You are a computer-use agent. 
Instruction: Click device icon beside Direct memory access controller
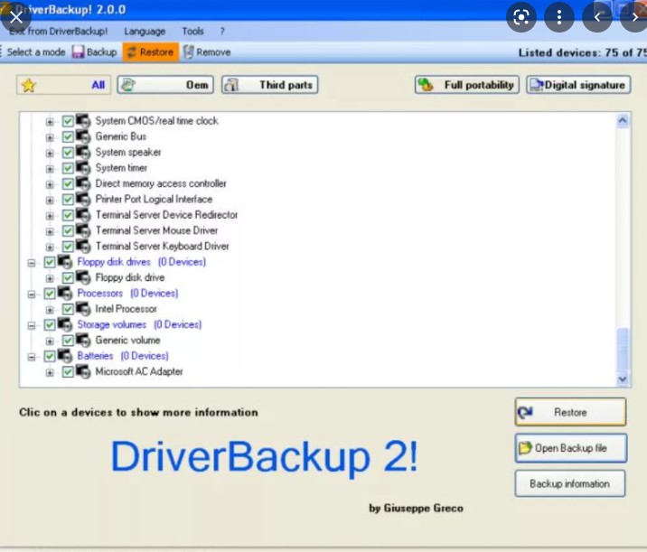[83, 183]
